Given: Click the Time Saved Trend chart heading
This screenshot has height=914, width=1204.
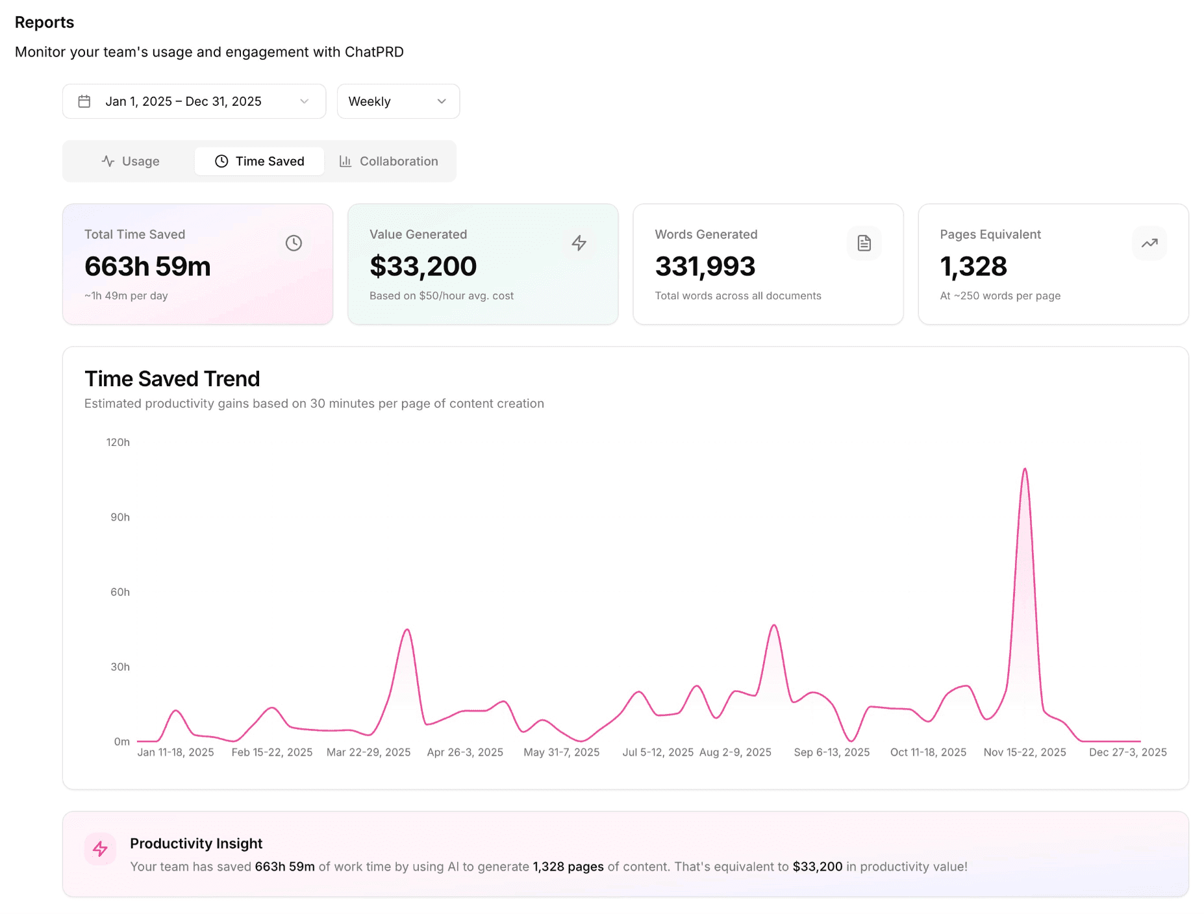Looking at the screenshot, I should 172,378.
